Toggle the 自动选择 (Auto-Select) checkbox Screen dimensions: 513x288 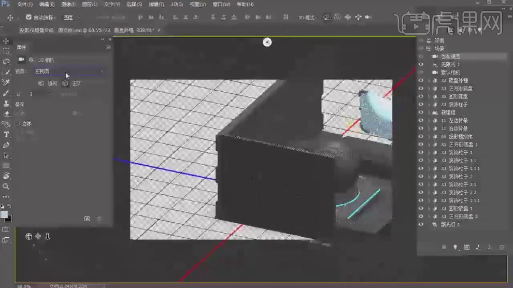tap(29, 17)
